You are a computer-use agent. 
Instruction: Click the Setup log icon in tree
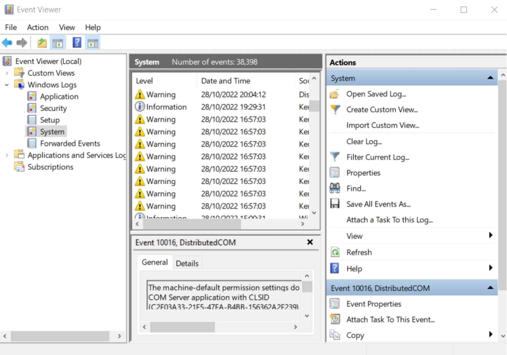(32, 120)
